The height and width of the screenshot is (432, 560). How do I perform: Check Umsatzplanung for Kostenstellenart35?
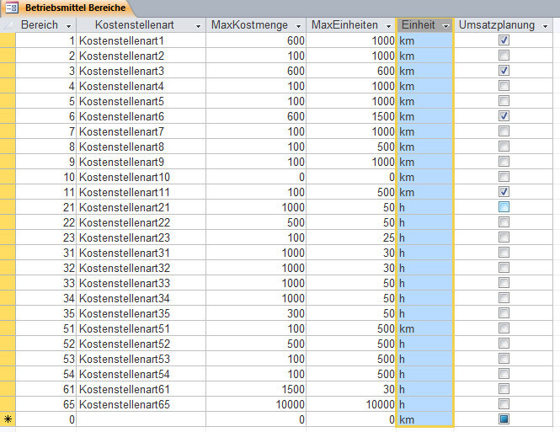504,313
